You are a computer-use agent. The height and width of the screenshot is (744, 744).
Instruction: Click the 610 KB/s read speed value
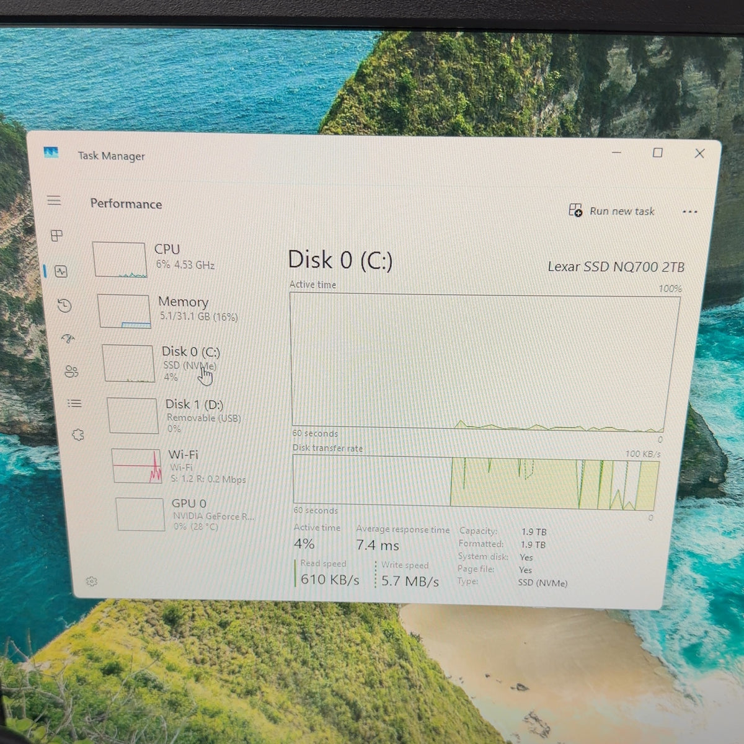click(330, 580)
